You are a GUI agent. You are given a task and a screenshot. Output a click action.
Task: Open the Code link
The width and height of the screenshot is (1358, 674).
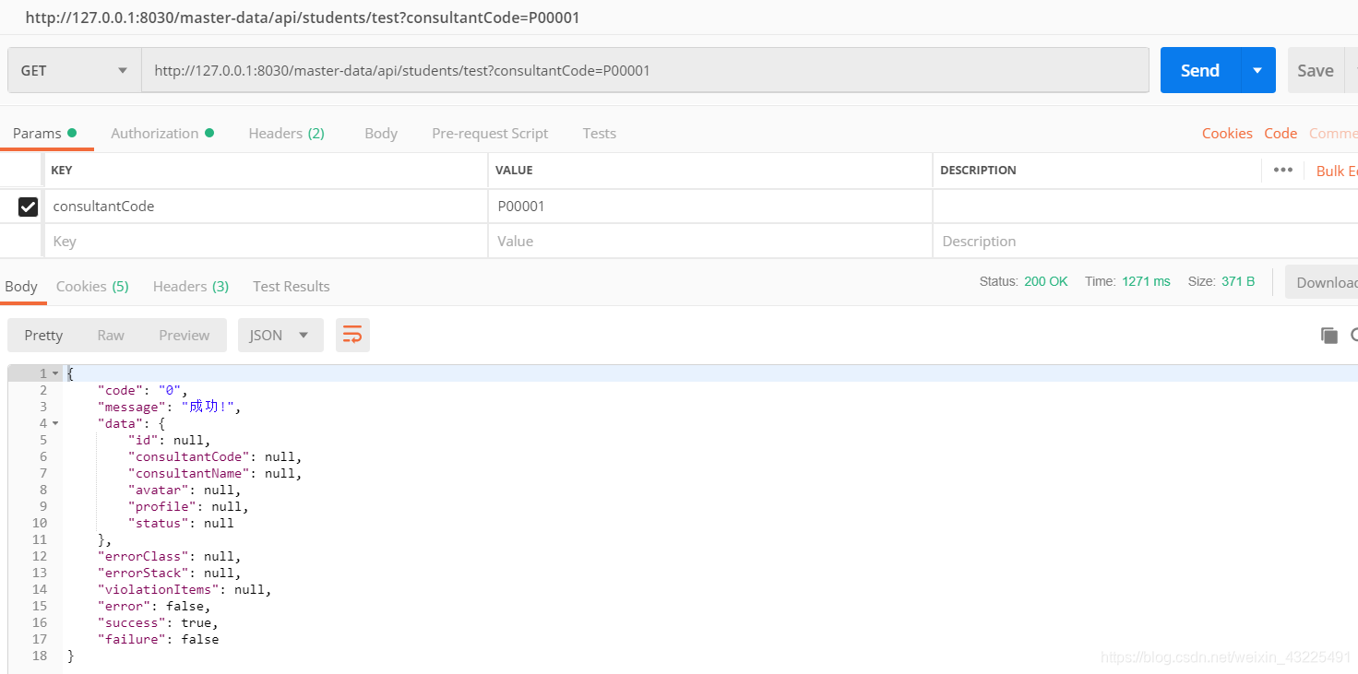pos(1281,133)
